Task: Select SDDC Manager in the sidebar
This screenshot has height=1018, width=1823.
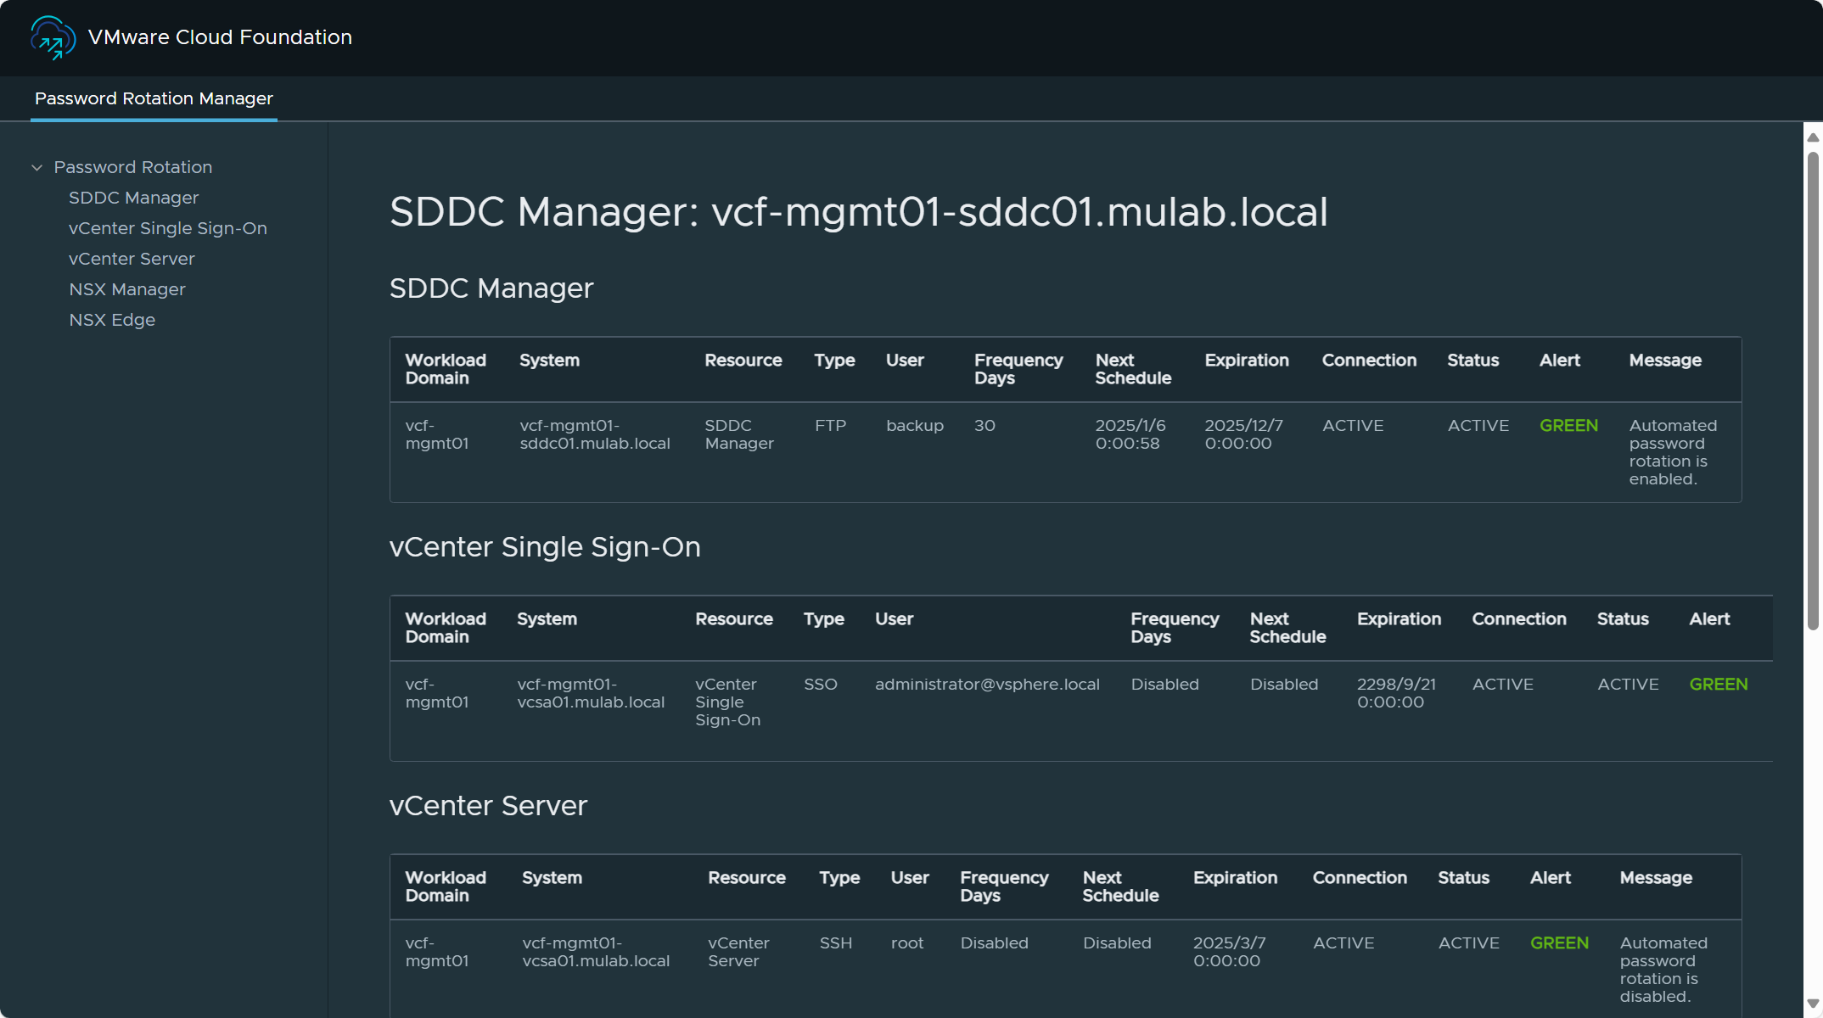Action: click(x=133, y=198)
